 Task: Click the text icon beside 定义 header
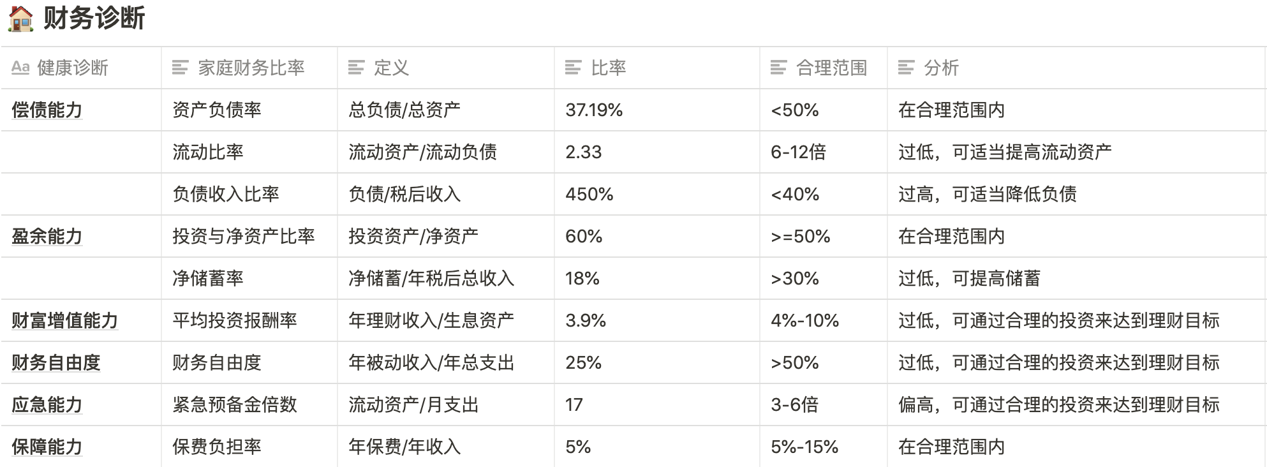356,67
